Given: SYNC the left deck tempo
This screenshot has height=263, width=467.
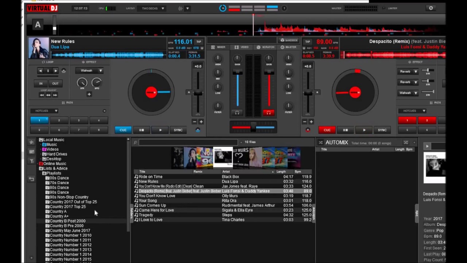Looking at the screenshot, I should [178, 130].
